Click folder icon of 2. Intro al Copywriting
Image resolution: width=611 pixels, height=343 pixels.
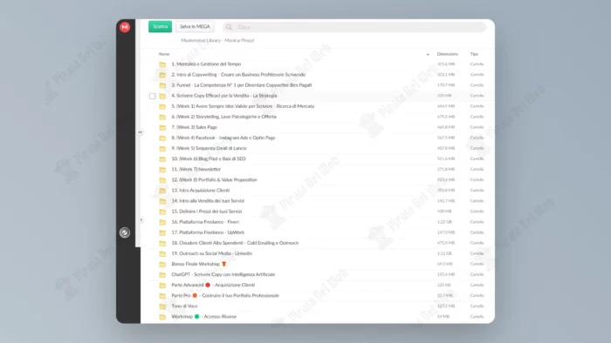tap(162, 75)
